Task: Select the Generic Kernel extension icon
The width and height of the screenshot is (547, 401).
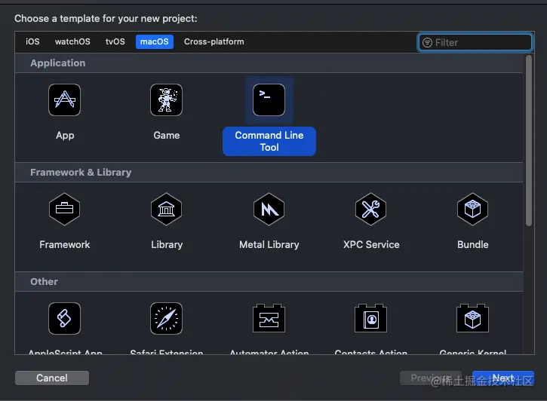Action: 473,318
